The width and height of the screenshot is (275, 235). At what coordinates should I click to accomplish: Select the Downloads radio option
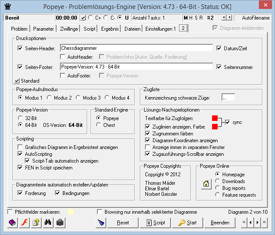pyautogui.click(x=218, y=181)
